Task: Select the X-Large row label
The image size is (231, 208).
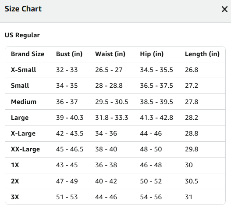Action: pyautogui.click(x=23, y=134)
